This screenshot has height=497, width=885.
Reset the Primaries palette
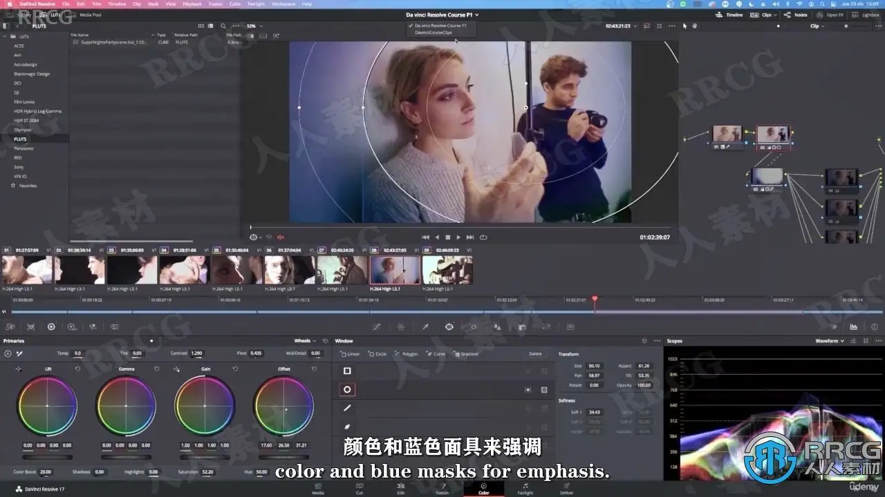coord(325,340)
